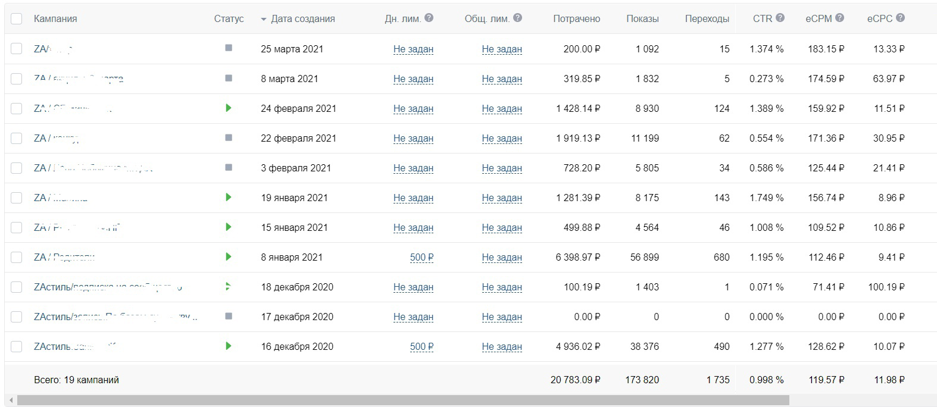Click the scrollbar left arrow
Viewport: 937px width, 407px height.
[11, 400]
